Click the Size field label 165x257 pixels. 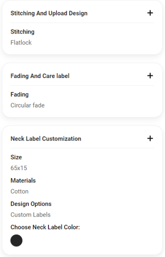[x=16, y=157]
